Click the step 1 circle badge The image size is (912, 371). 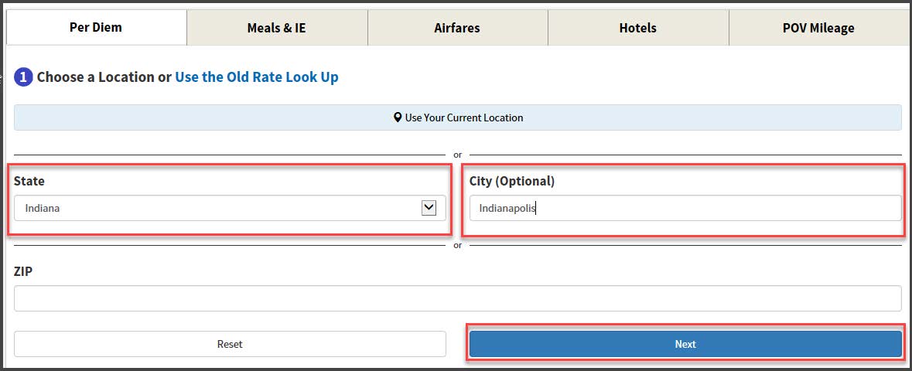(23, 77)
